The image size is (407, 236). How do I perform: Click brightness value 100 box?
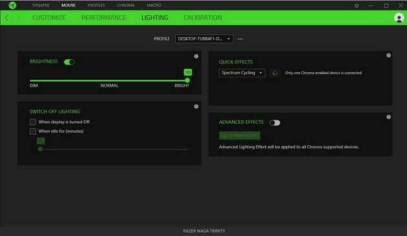tap(188, 72)
